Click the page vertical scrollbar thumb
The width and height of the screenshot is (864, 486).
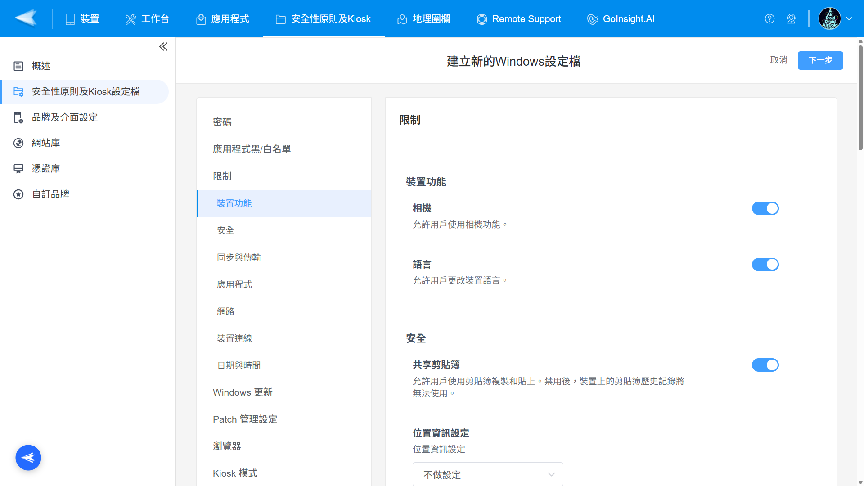[x=860, y=97]
